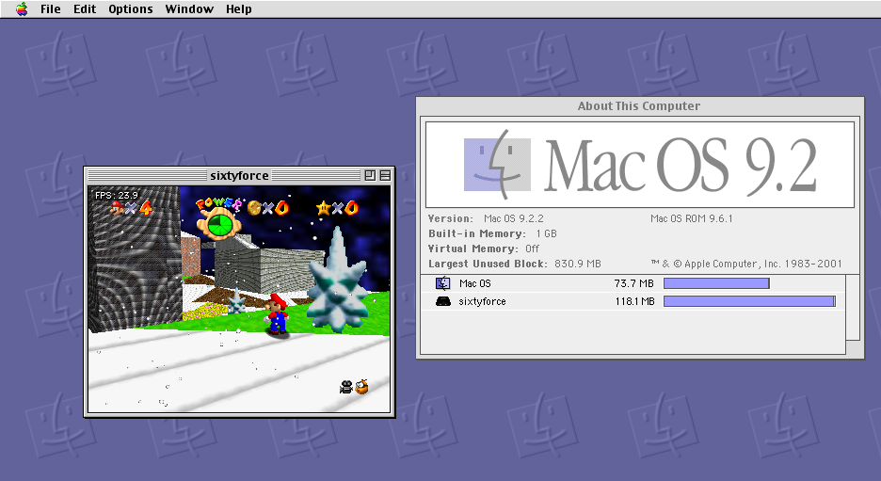Click the sixtyforce window zoom box
881x481 pixels.
point(370,175)
